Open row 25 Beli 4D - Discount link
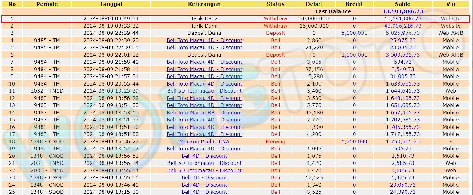 pyautogui.click(x=204, y=192)
